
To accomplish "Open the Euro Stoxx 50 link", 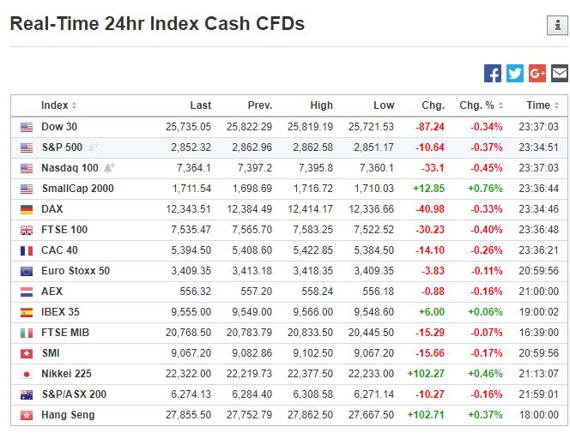I will [x=76, y=271].
